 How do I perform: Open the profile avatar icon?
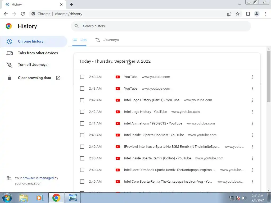[257, 14]
